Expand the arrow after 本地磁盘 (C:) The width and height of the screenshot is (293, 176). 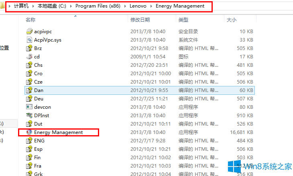(71, 6)
